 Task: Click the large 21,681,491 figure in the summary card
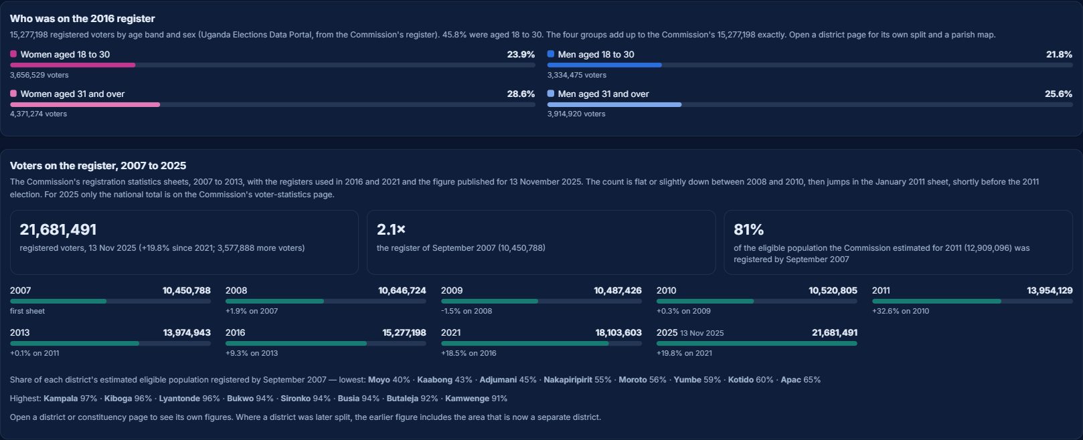[x=58, y=229]
